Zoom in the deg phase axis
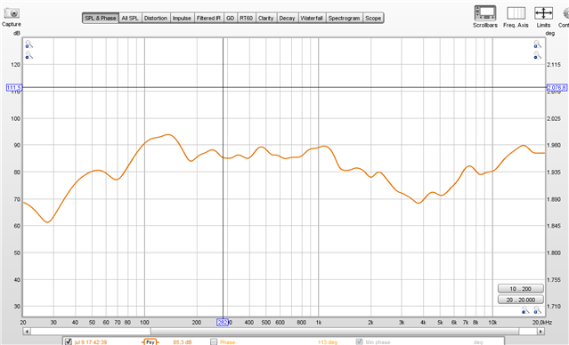 tap(538, 44)
